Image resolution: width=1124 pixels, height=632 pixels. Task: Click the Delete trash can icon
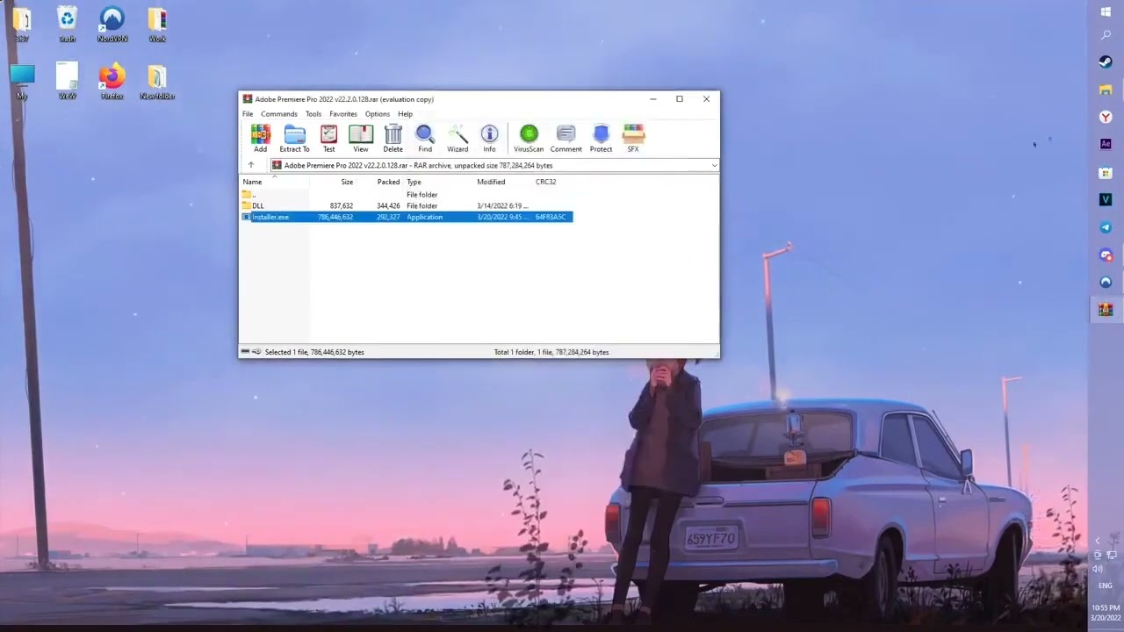393,138
